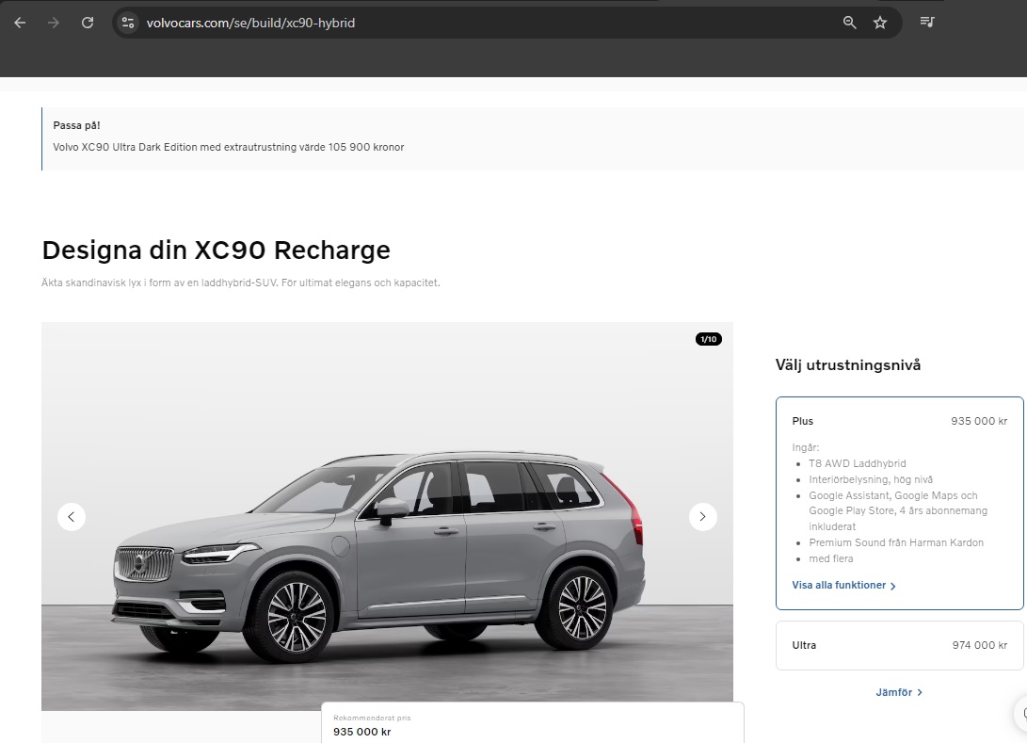Click the T8 AWD Laddhybrid list item
Image resolution: width=1027 pixels, height=743 pixels.
858,463
